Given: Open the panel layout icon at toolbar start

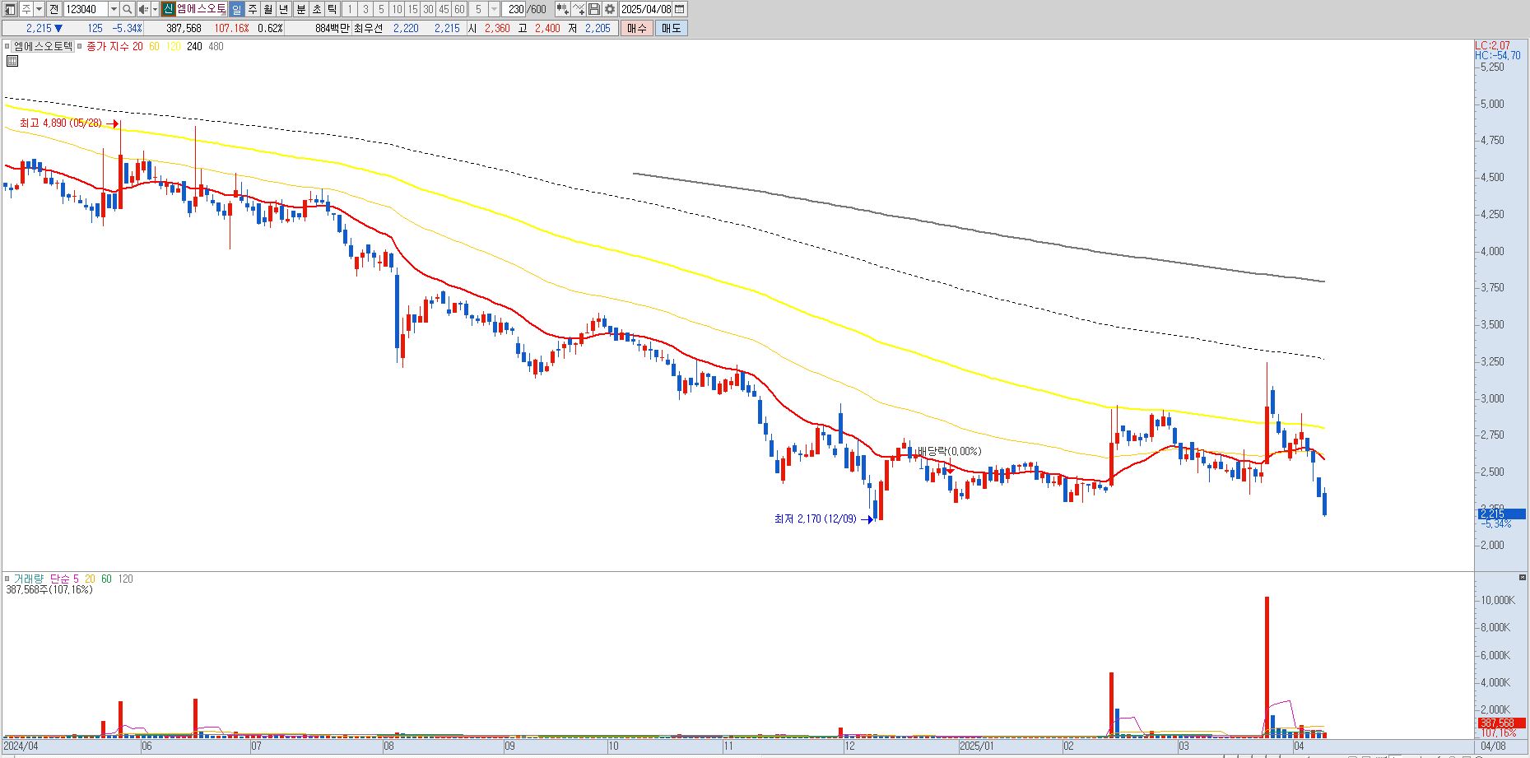Looking at the screenshot, I should (x=9, y=9).
